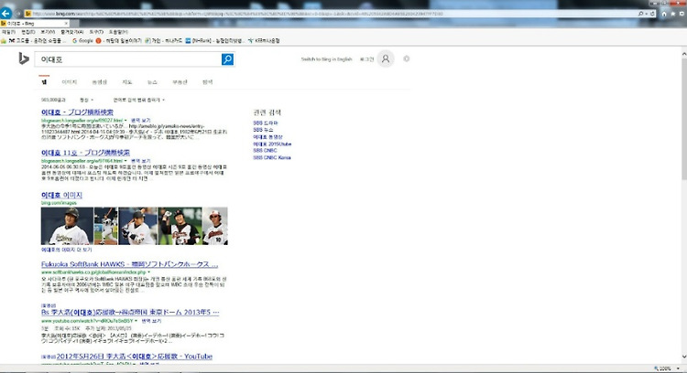Open the N-Bank favorites bar bookmark
This screenshot has height=373, width=687.
[213, 40]
